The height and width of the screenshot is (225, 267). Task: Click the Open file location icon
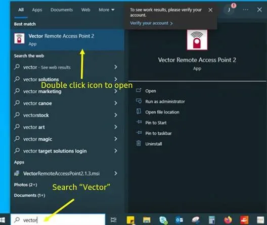139,111
